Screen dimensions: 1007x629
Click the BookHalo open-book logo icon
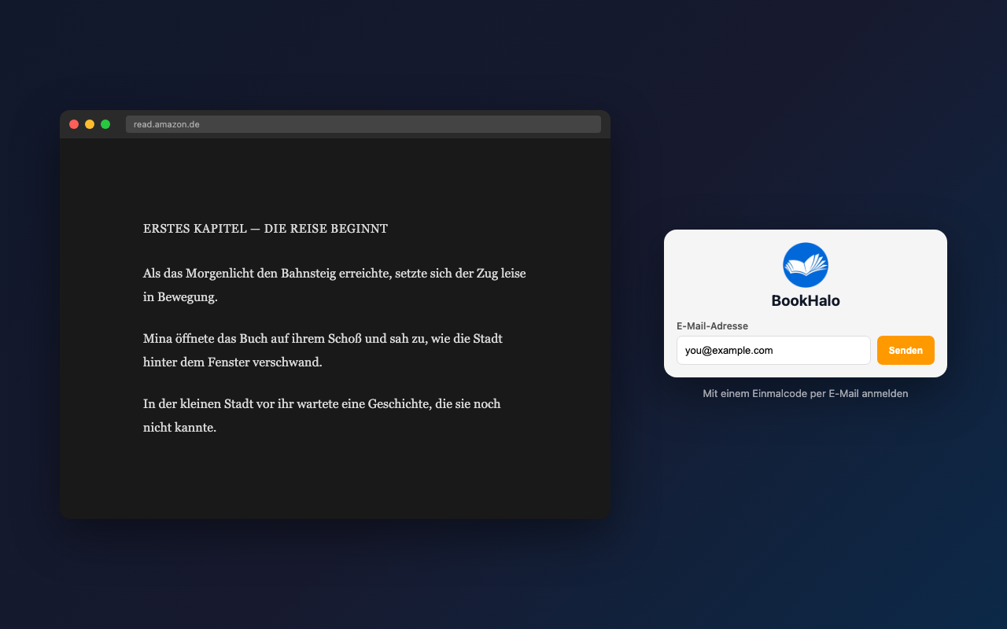click(x=806, y=265)
